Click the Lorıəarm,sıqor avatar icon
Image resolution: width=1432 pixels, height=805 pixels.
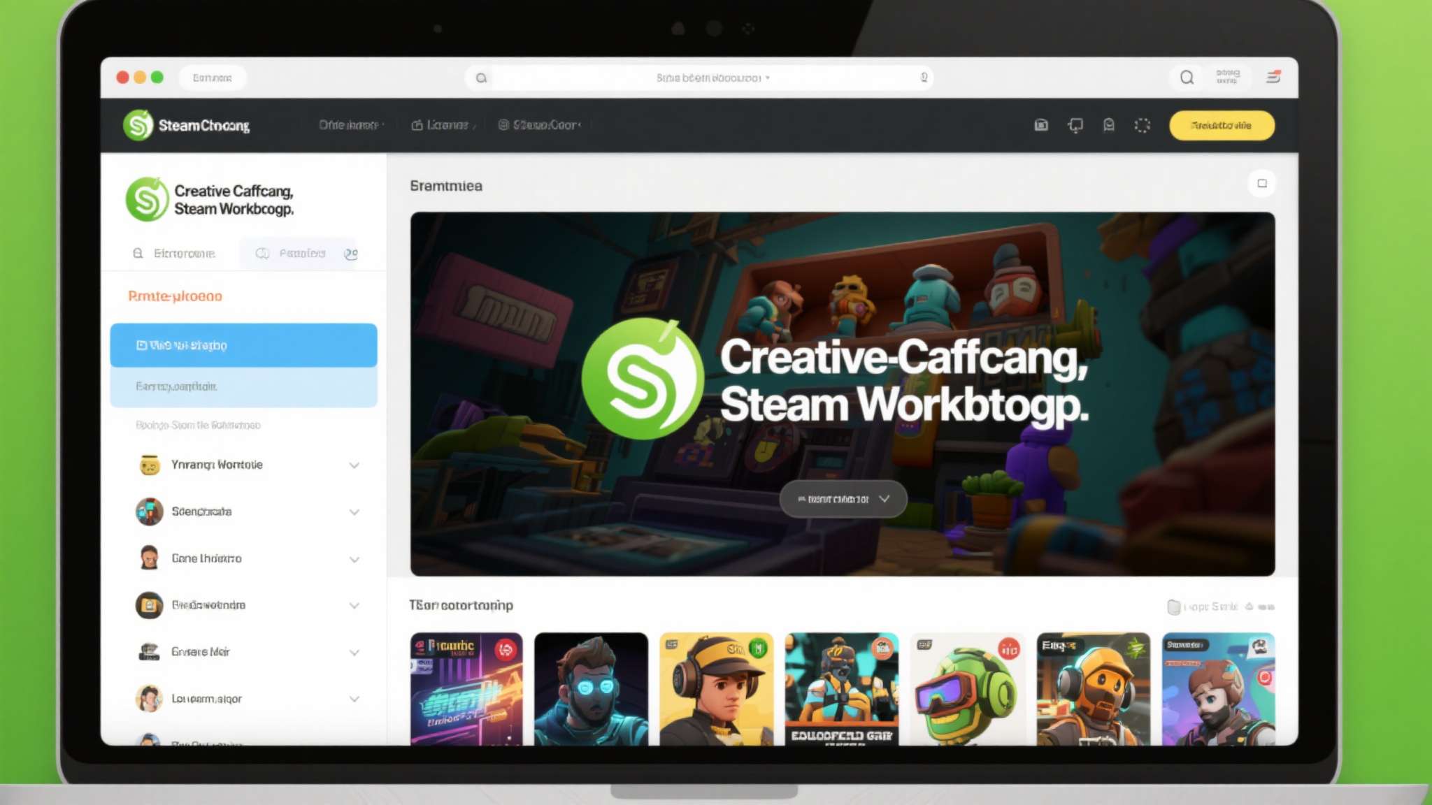point(149,698)
